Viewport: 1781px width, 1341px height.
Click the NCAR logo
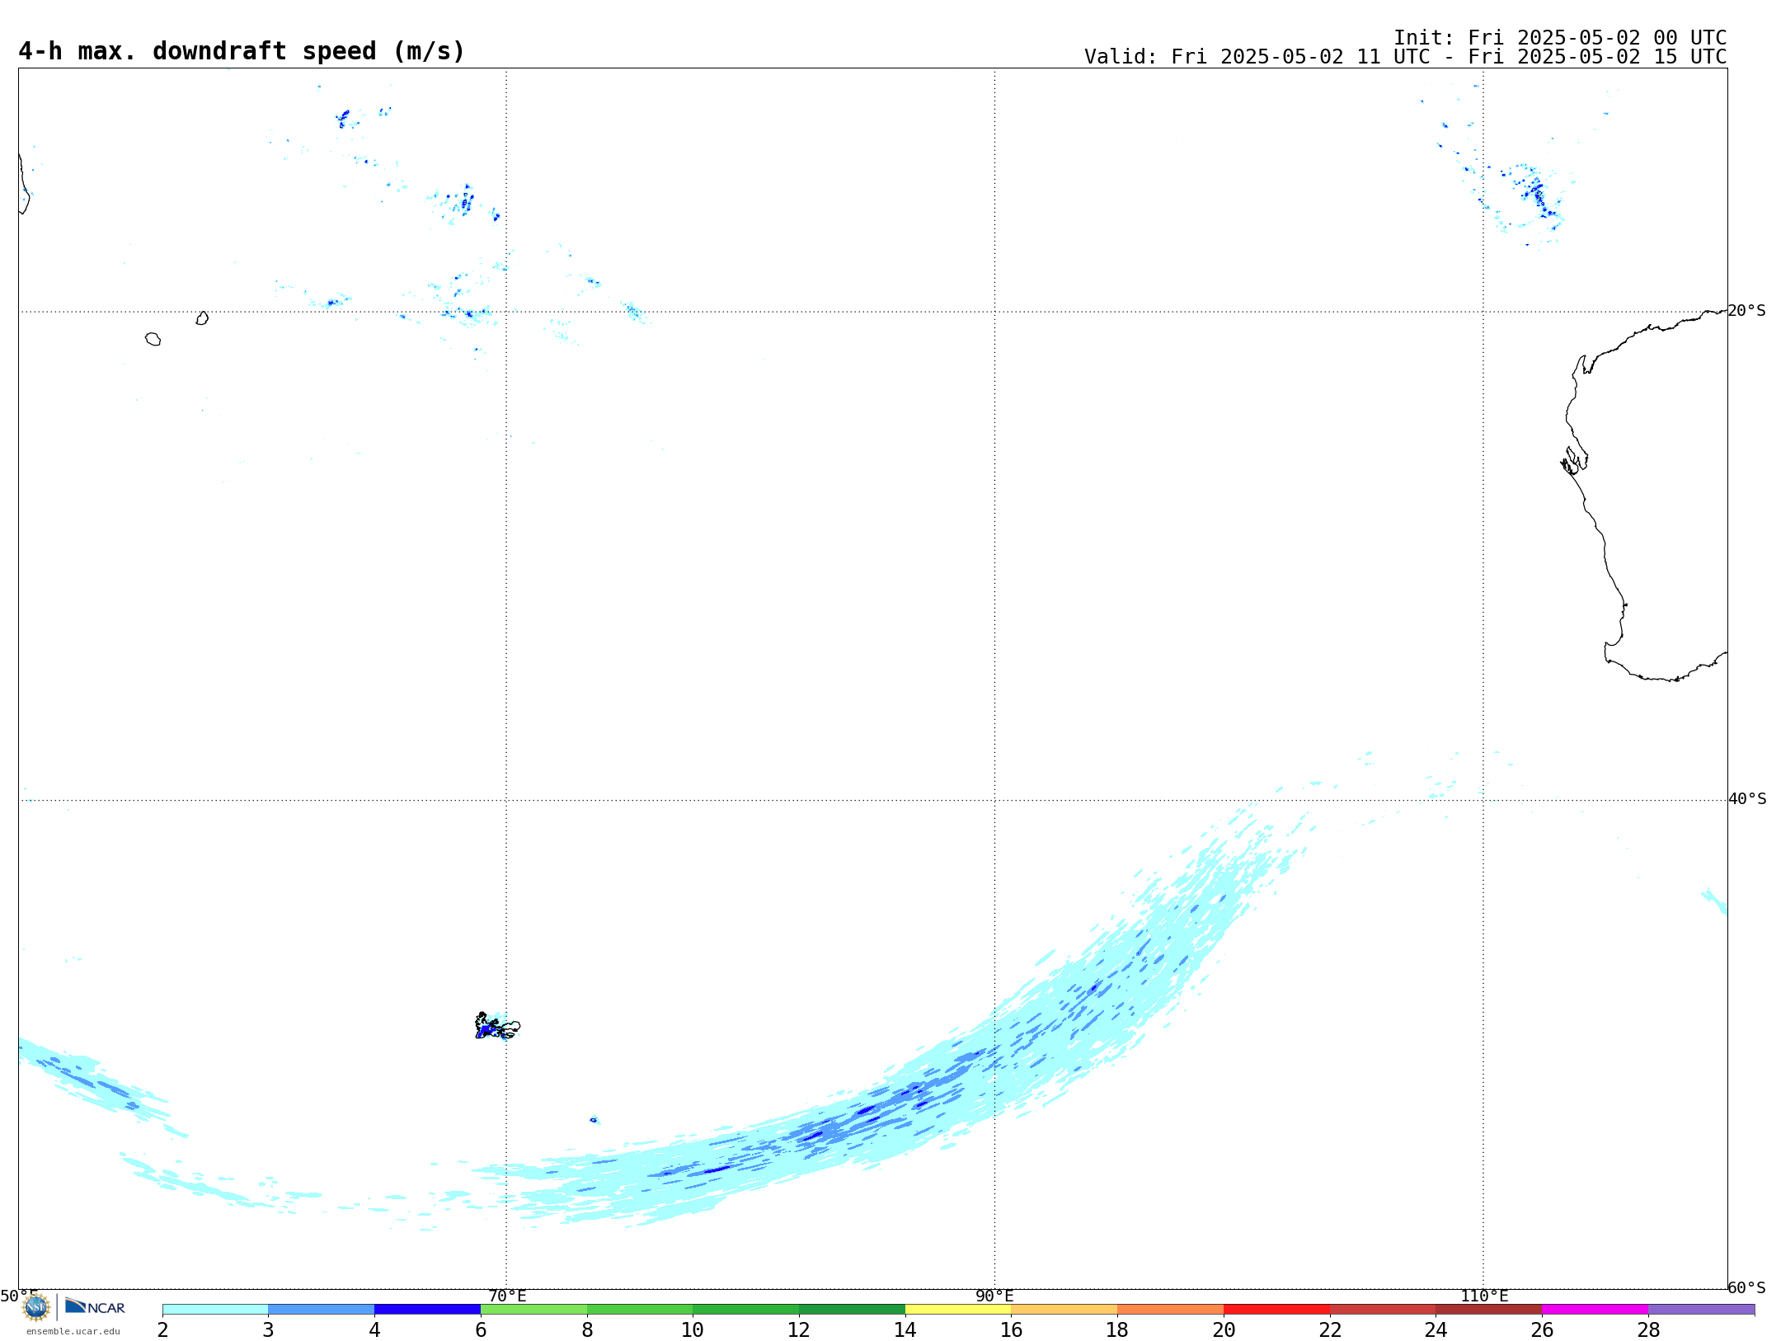[95, 1306]
